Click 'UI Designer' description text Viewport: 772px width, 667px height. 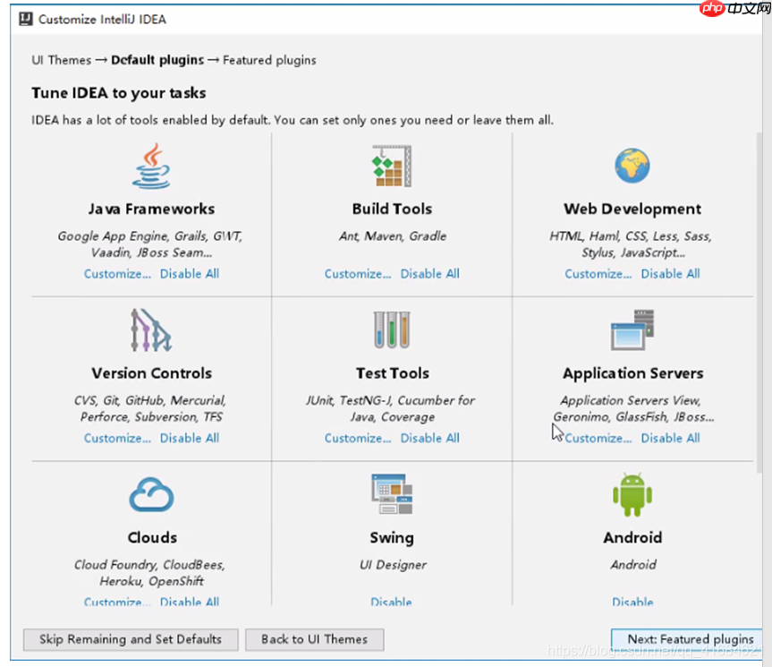pos(393,565)
